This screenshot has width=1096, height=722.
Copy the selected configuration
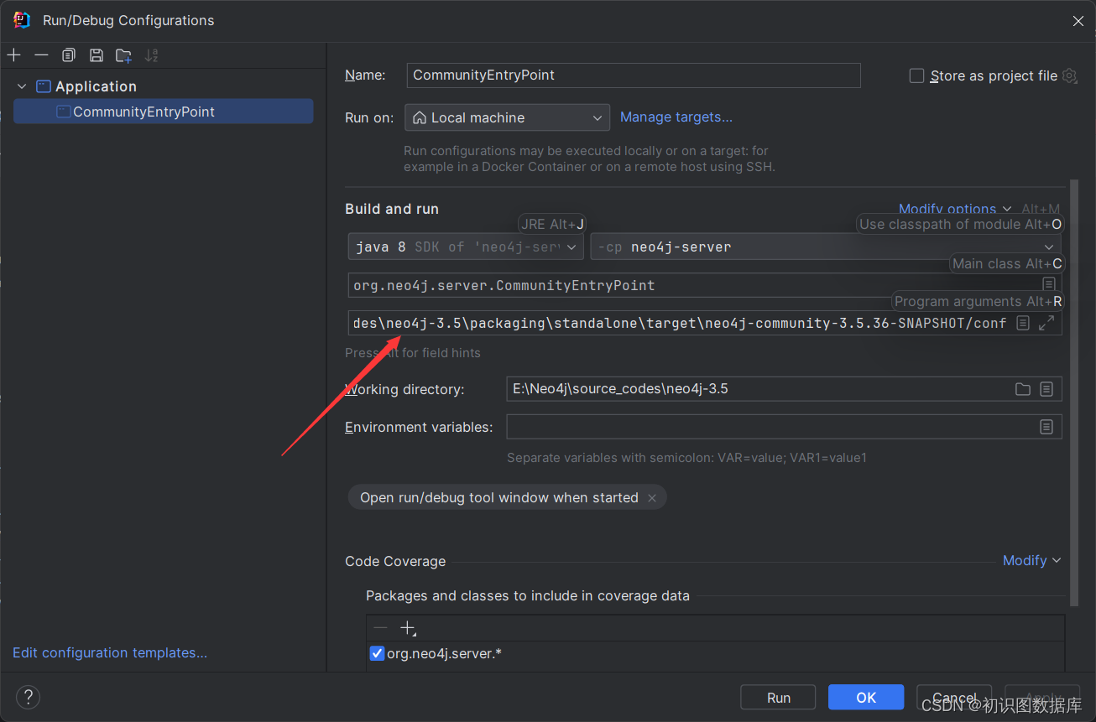coord(69,55)
